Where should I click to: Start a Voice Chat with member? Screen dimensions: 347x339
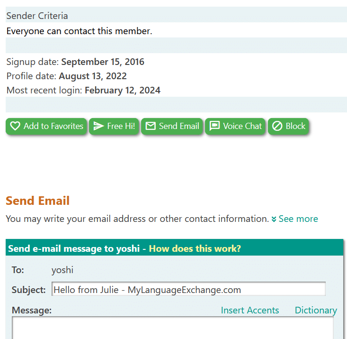click(x=235, y=126)
